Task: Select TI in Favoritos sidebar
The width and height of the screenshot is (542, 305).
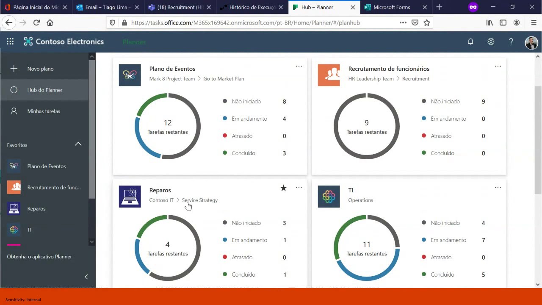Action: [44, 230]
